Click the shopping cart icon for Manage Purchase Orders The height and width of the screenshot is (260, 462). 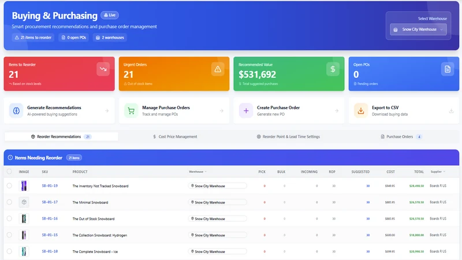(x=131, y=111)
